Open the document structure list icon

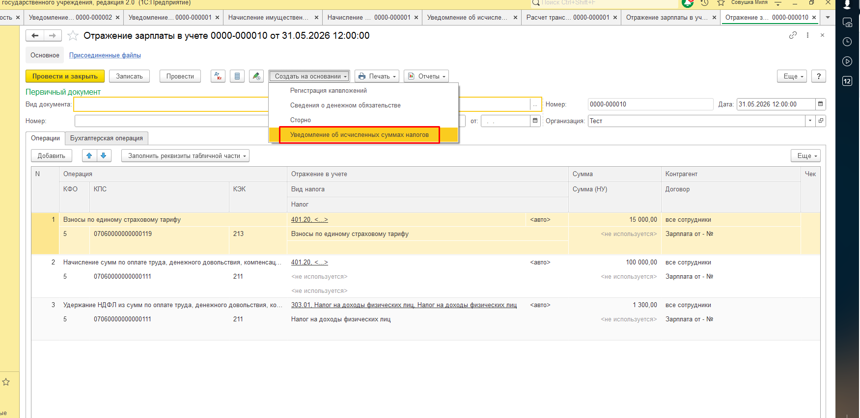(x=237, y=76)
